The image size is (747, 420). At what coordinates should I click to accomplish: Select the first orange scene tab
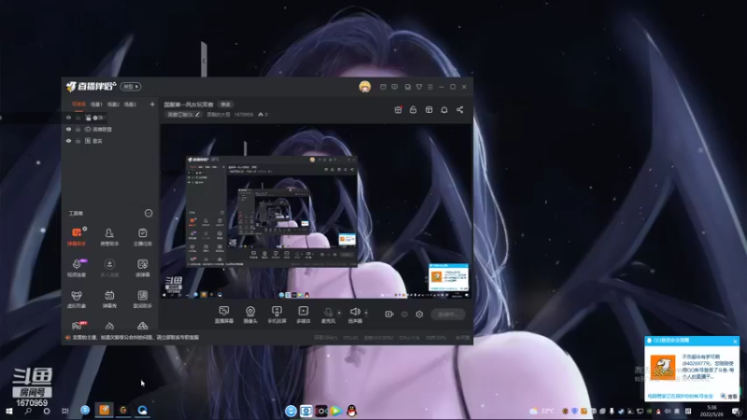[x=78, y=105]
